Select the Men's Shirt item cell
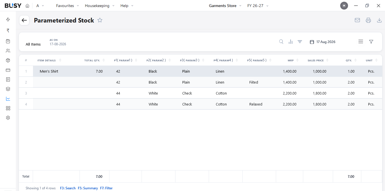The width and height of the screenshot is (385, 191). [x=56, y=71]
